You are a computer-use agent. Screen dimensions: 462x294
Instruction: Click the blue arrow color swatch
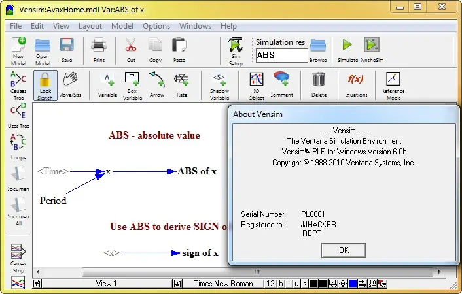tap(353, 284)
